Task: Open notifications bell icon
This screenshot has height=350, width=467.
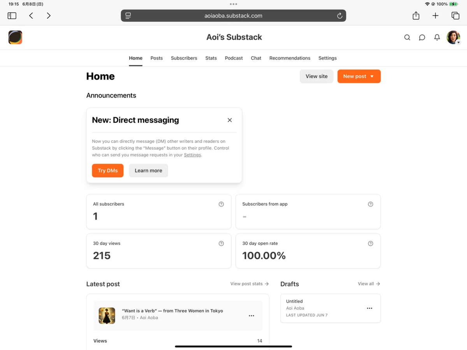Action: (x=437, y=37)
